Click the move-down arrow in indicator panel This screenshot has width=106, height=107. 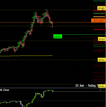[100, 90]
